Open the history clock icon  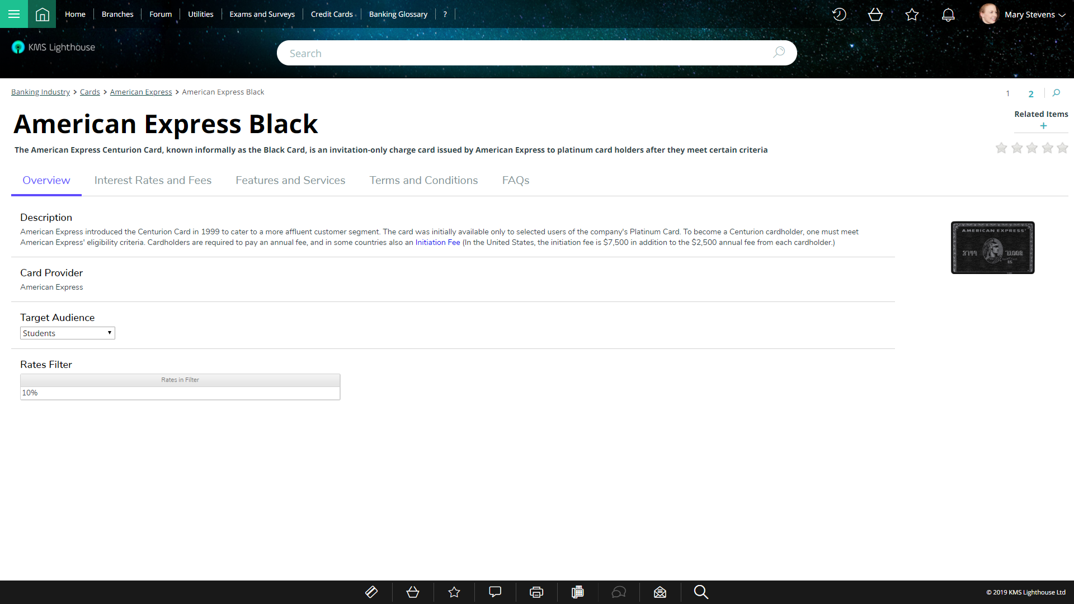pos(839,15)
